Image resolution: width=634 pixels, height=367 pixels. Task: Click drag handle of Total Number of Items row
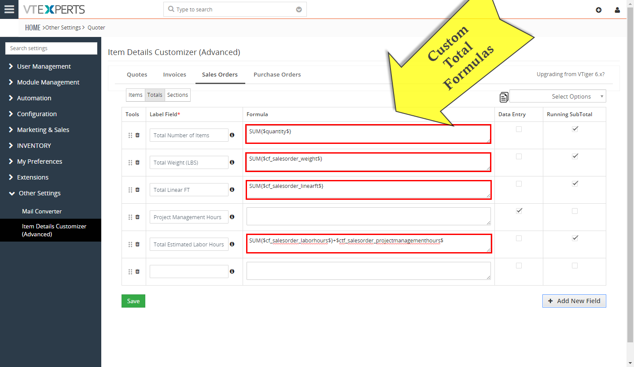130,136
